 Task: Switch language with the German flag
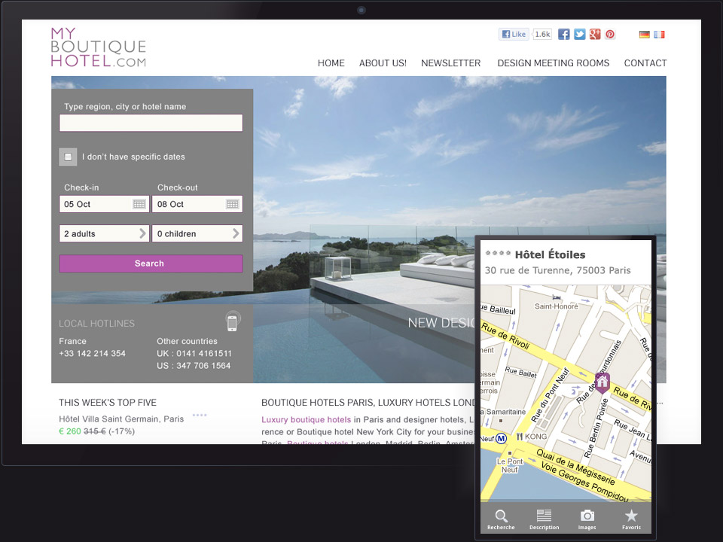645,35
